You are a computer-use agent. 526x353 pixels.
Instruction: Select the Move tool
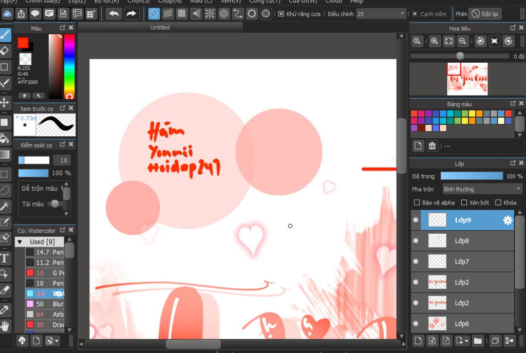pyautogui.click(x=5, y=102)
